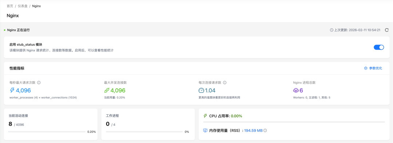Click the 6 process count value
393x143 pixels.
point(302,90)
